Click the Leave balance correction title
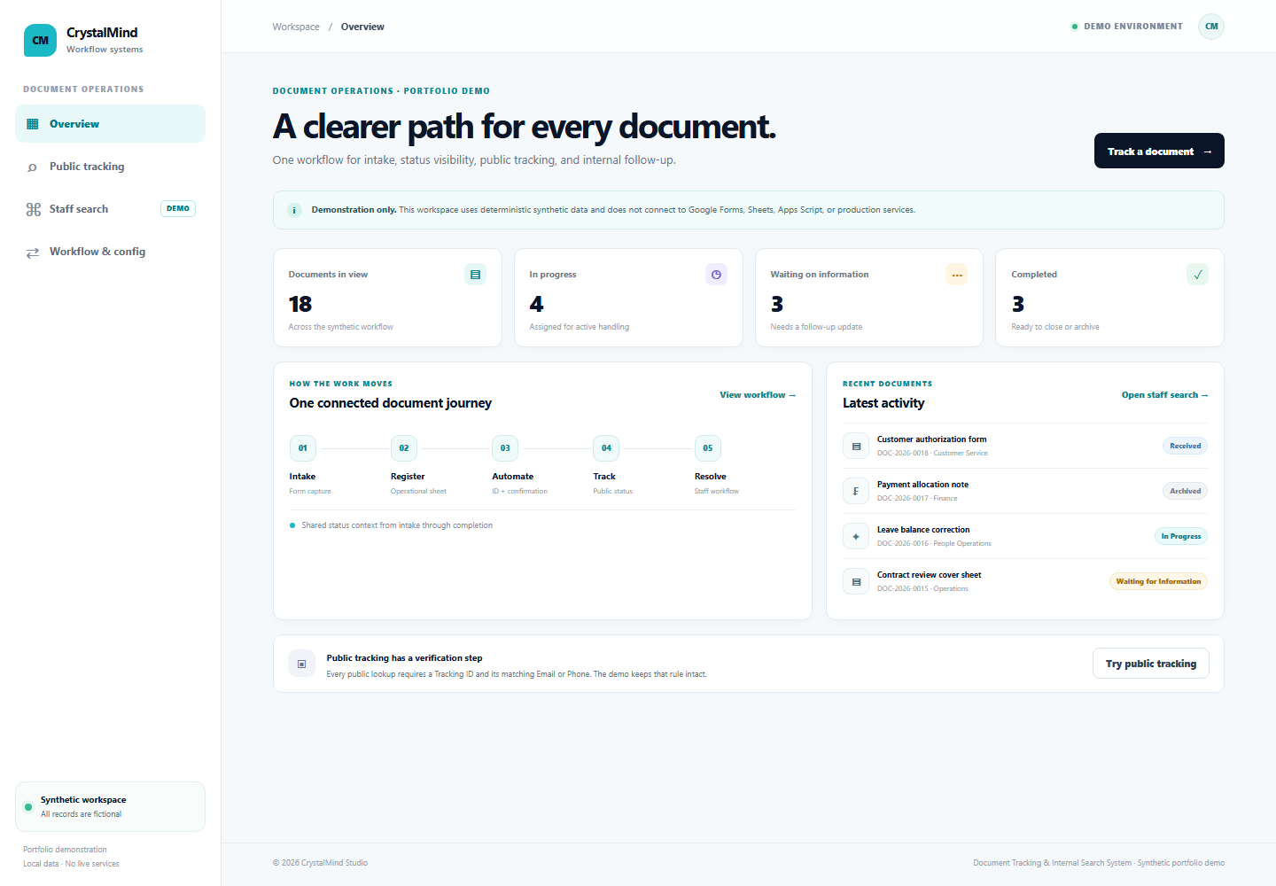This screenshot has width=1276, height=886. pos(923,530)
